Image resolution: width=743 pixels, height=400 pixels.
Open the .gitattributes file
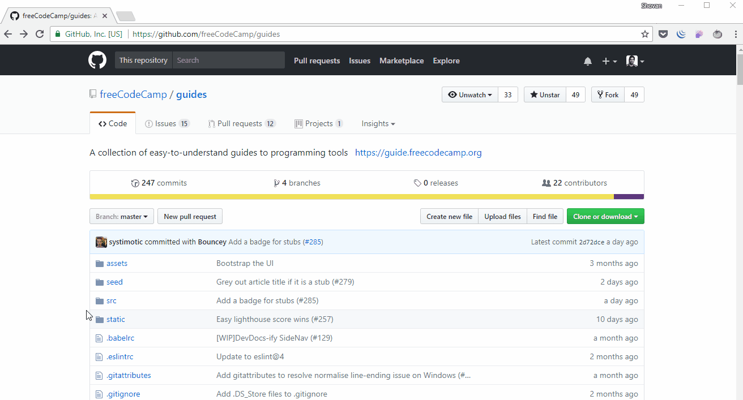pos(129,375)
